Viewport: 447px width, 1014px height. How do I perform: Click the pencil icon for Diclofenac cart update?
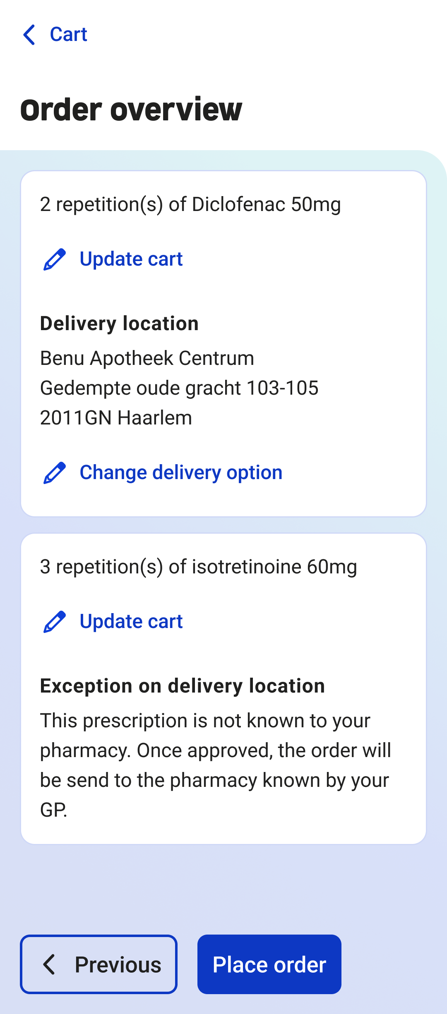(55, 259)
